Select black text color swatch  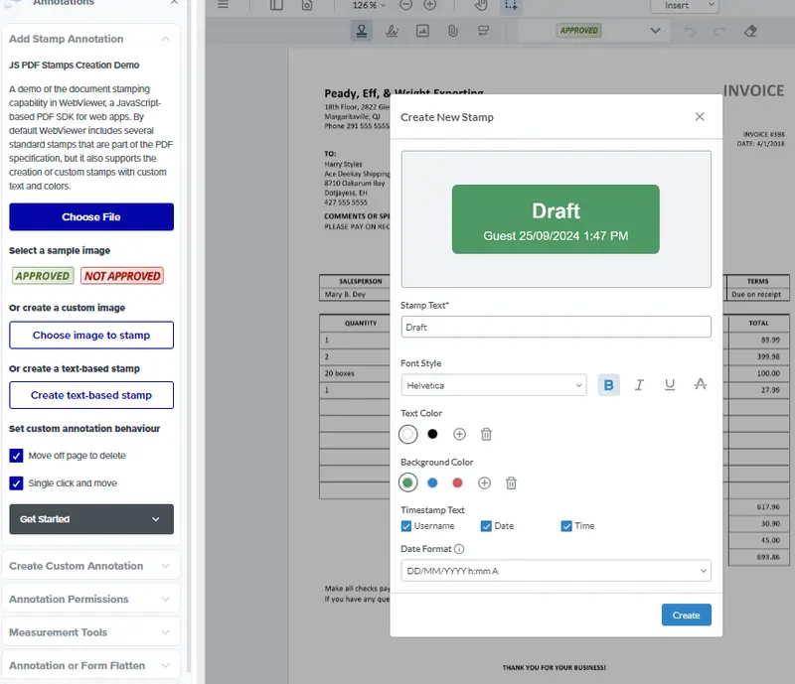click(x=432, y=434)
